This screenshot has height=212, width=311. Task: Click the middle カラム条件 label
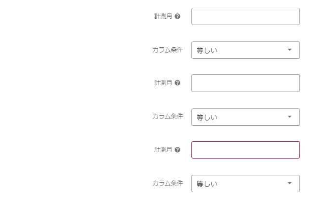coord(167,116)
